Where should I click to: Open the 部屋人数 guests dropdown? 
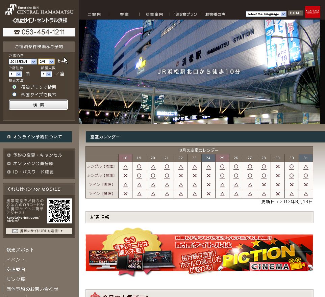46,74
